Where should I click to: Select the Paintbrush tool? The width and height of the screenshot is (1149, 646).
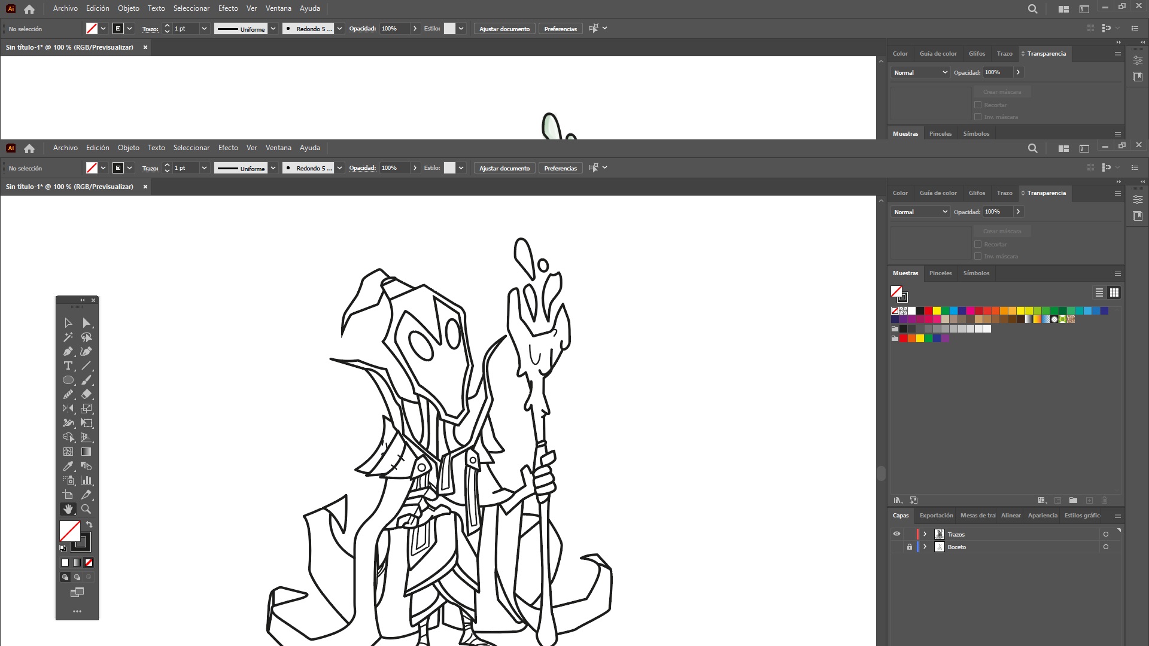86,380
